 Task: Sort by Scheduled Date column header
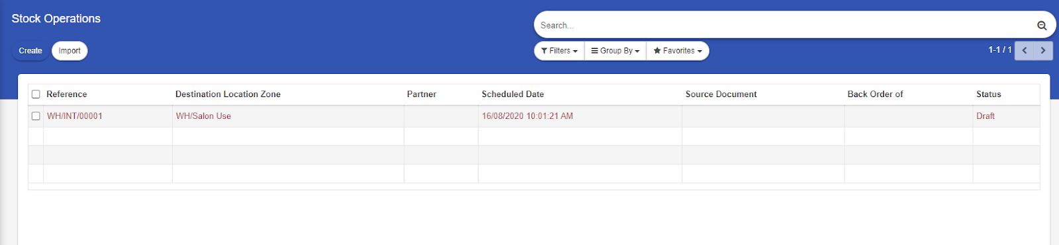[513, 94]
